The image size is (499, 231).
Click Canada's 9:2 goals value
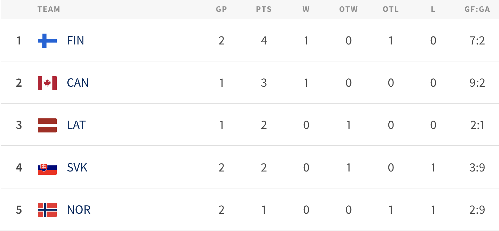point(477,83)
